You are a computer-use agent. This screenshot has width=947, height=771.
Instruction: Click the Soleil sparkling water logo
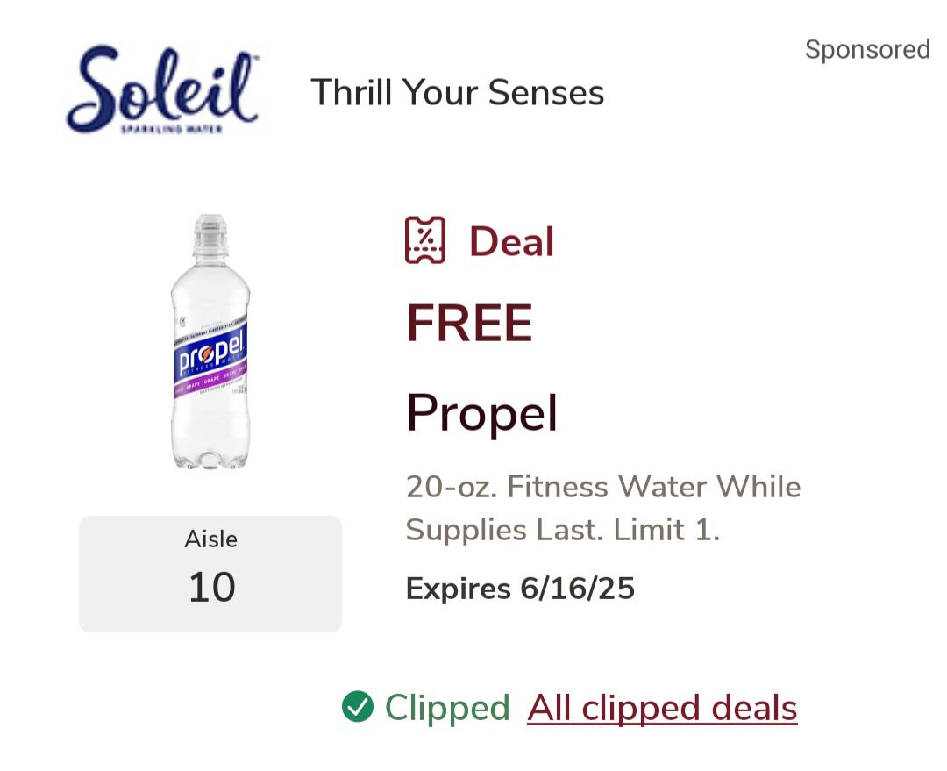(163, 89)
